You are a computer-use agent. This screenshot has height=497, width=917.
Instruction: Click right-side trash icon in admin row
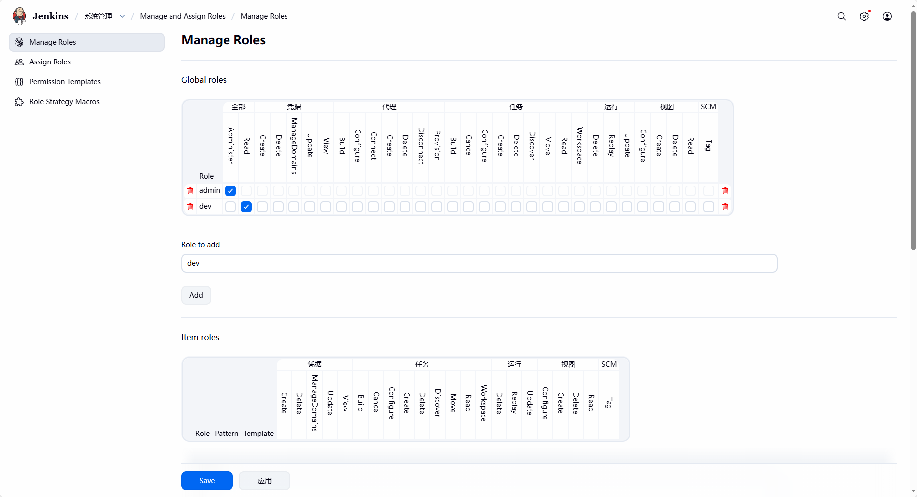(725, 191)
